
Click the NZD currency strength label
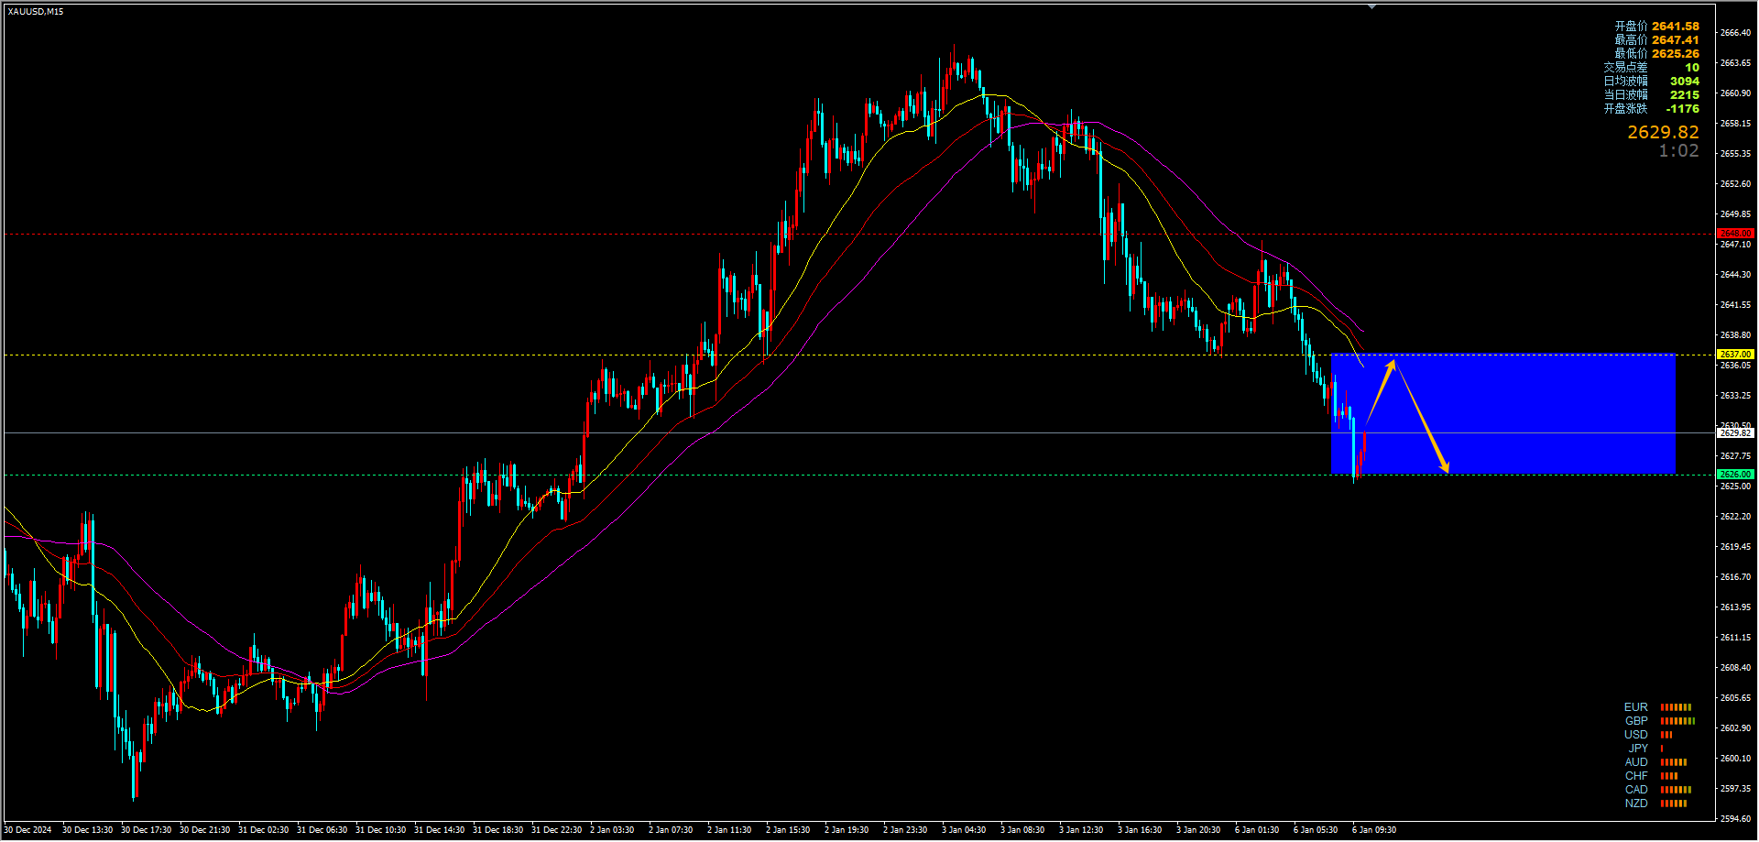tap(1635, 804)
